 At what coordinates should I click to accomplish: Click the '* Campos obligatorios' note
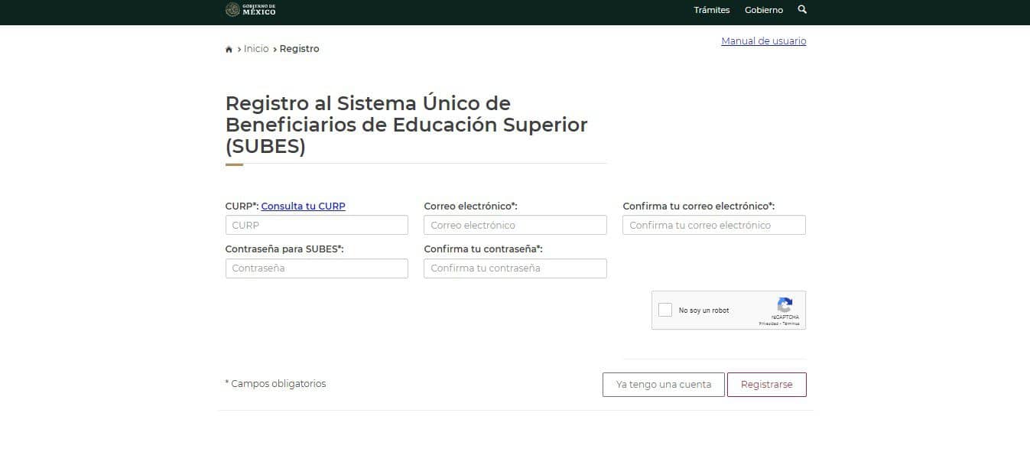tap(275, 384)
